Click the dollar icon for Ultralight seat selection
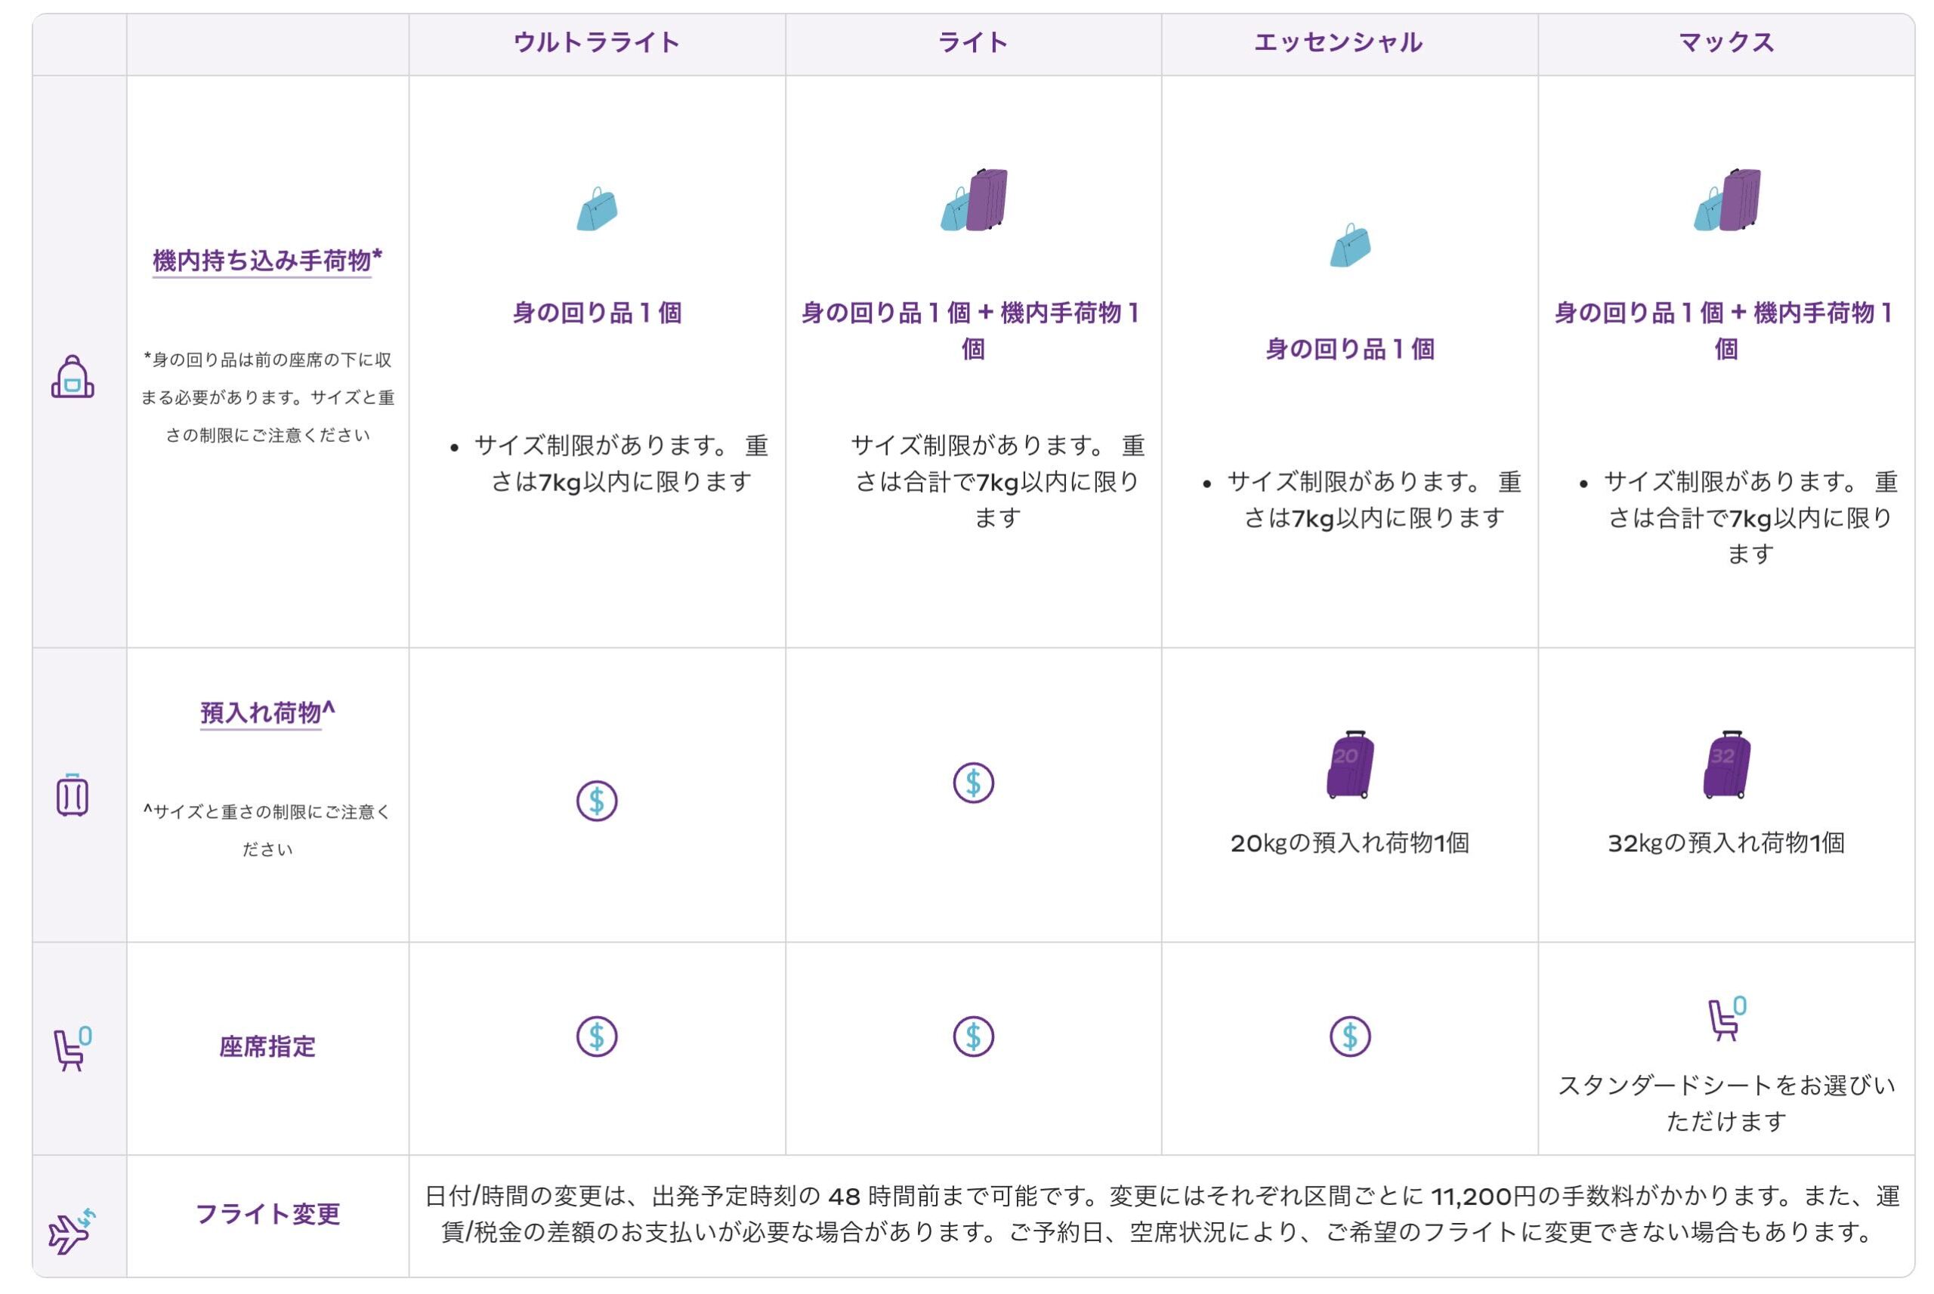The width and height of the screenshot is (1934, 1294). 597,1036
